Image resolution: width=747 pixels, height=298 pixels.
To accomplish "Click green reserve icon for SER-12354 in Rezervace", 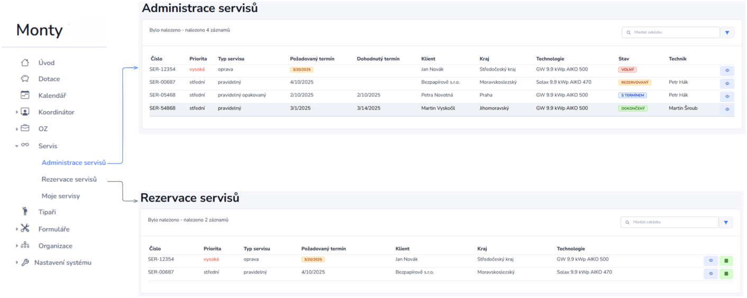I will point(726,260).
